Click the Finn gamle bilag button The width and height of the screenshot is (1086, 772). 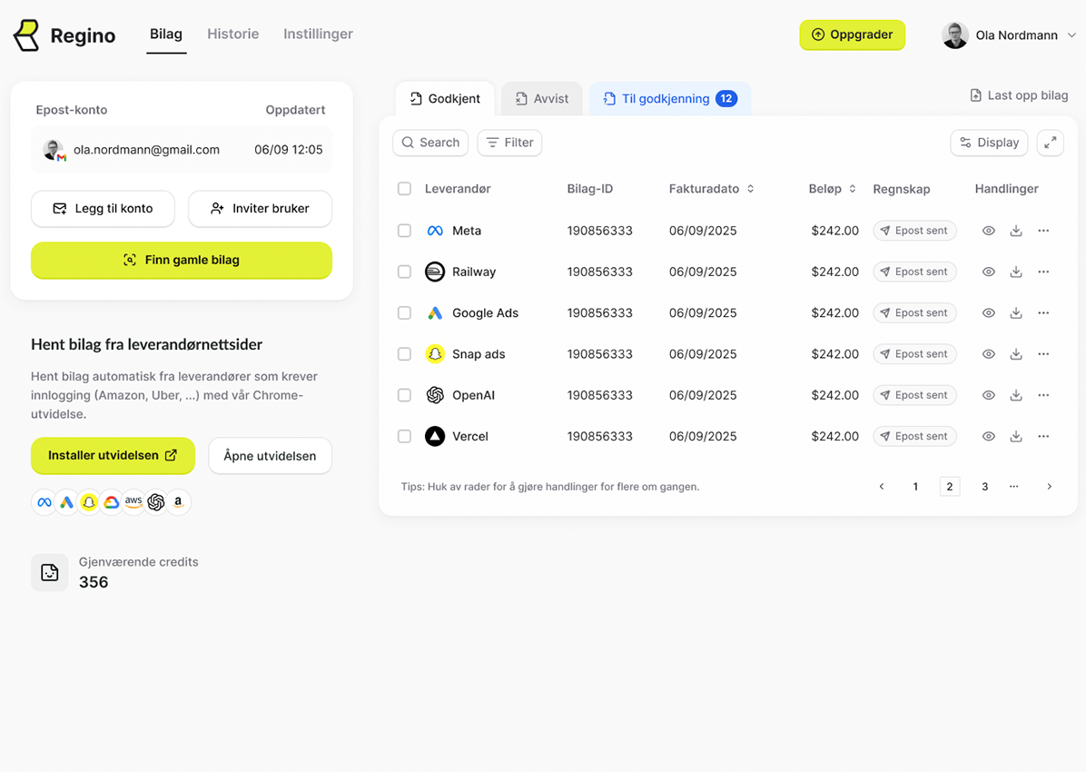(x=182, y=260)
